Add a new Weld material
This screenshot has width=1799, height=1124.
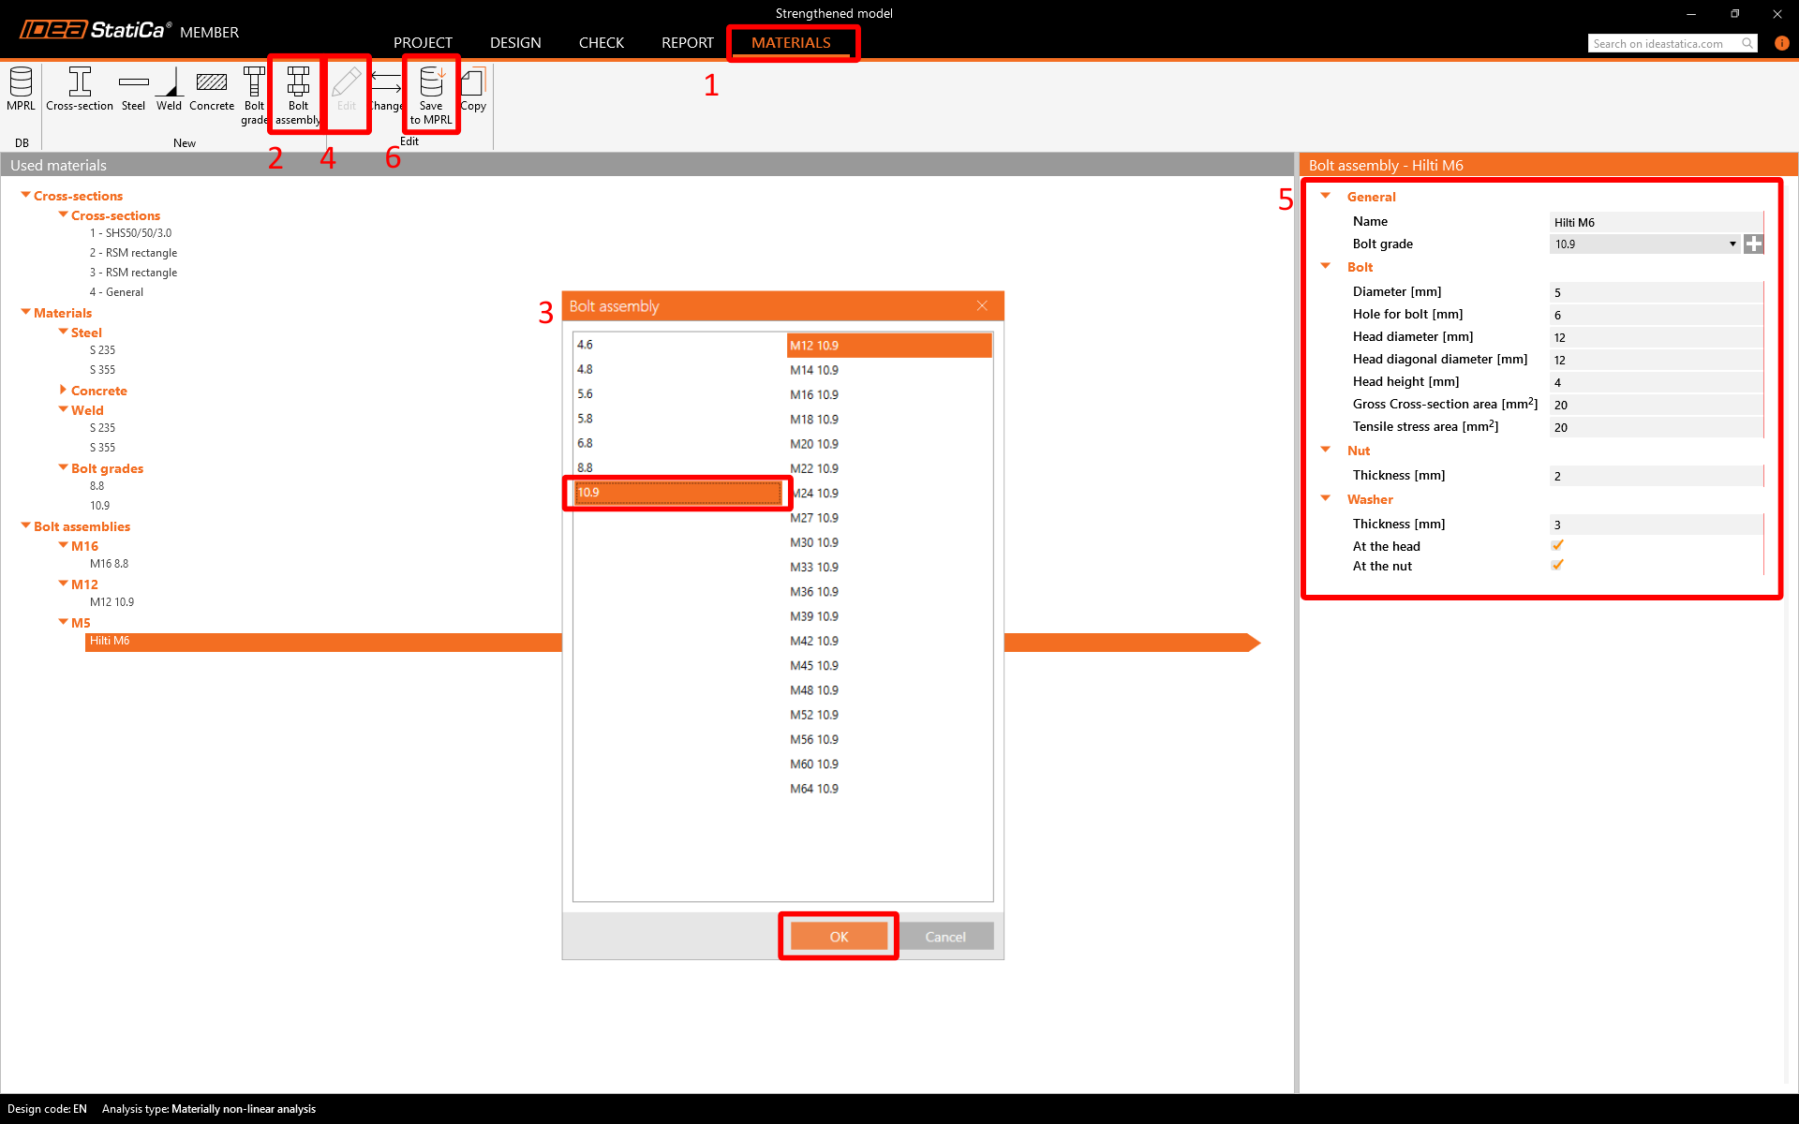point(169,89)
